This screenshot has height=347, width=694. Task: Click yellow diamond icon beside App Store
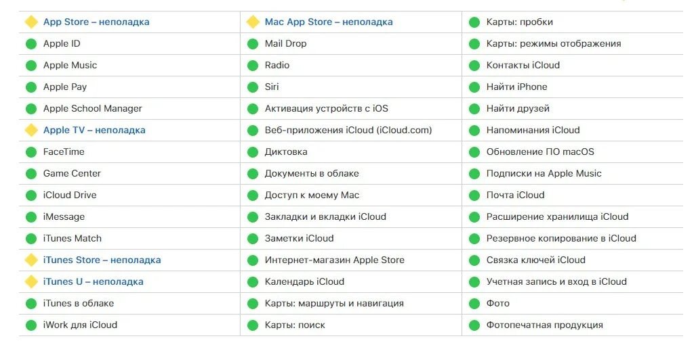pyautogui.click(x=31, y=22)
